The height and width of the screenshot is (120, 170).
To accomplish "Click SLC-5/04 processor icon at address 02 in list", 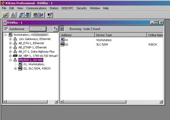I will [63, 44].
